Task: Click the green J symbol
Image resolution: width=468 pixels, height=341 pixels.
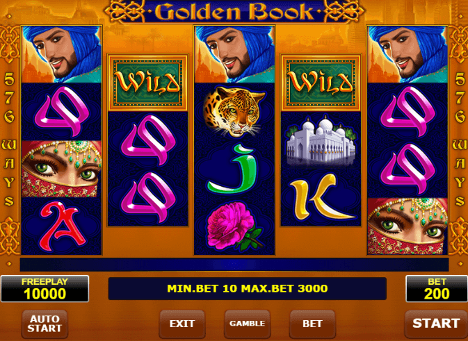Action: coord(234,169)
